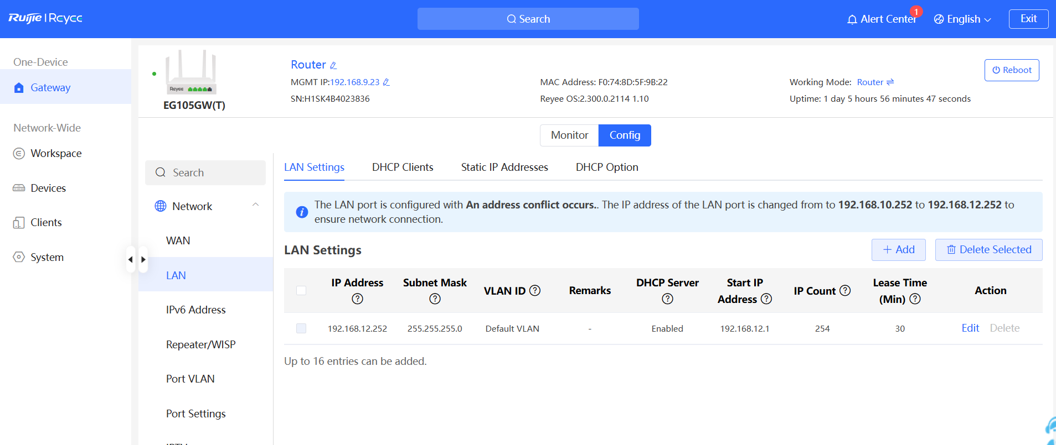Select Port VLAN in the Network menu
This screenshot has height=445, width=1056.
coord(190,379)
